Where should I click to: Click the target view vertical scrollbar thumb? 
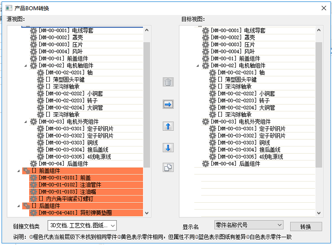pyautogui.click(x=319, y=105)
